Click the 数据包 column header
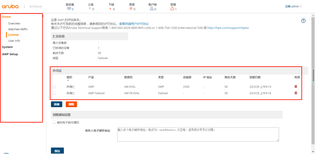Screen dimensions: 315x154 coord(129,77)
